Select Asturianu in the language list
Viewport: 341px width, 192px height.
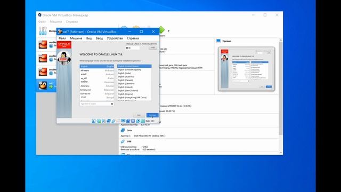[x=97, y=86]
